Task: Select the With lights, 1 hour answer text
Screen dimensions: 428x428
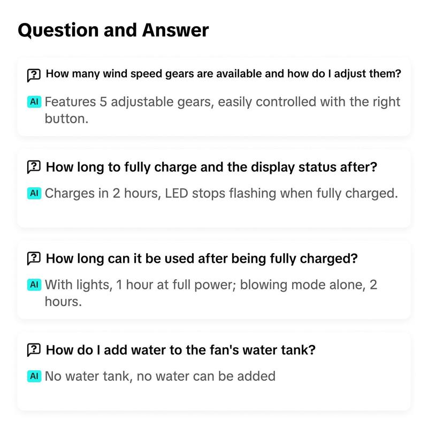Action: (x=211, y=293)
